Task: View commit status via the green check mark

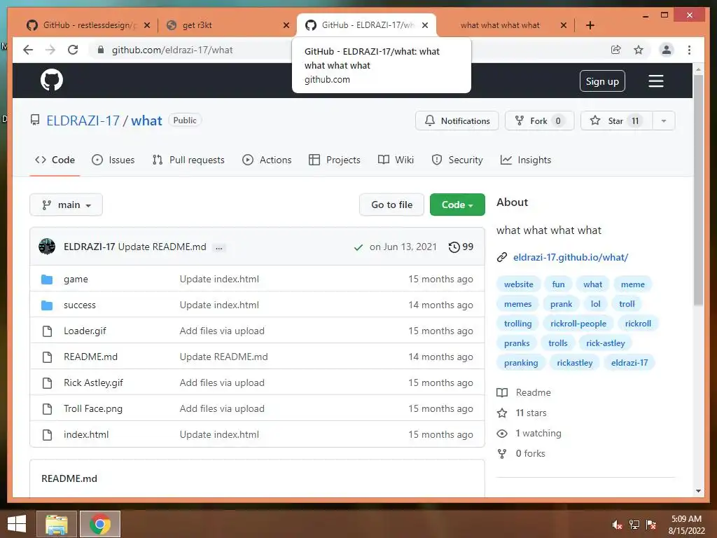Action: (358, 247)
